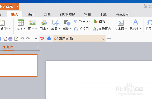Expand the new 幻灯片 dropdown arrow
Image resolution: width=152 pixels, height=99 pixels.
[x=10, y=29]
